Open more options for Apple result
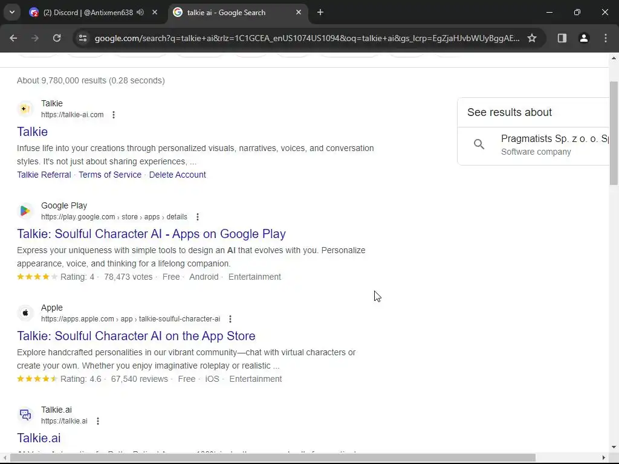The image size is (619, 464). (x=230, y=319)
